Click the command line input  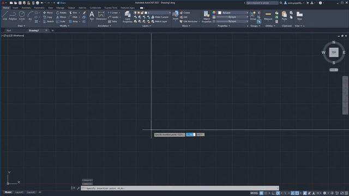tap(180, 188)
